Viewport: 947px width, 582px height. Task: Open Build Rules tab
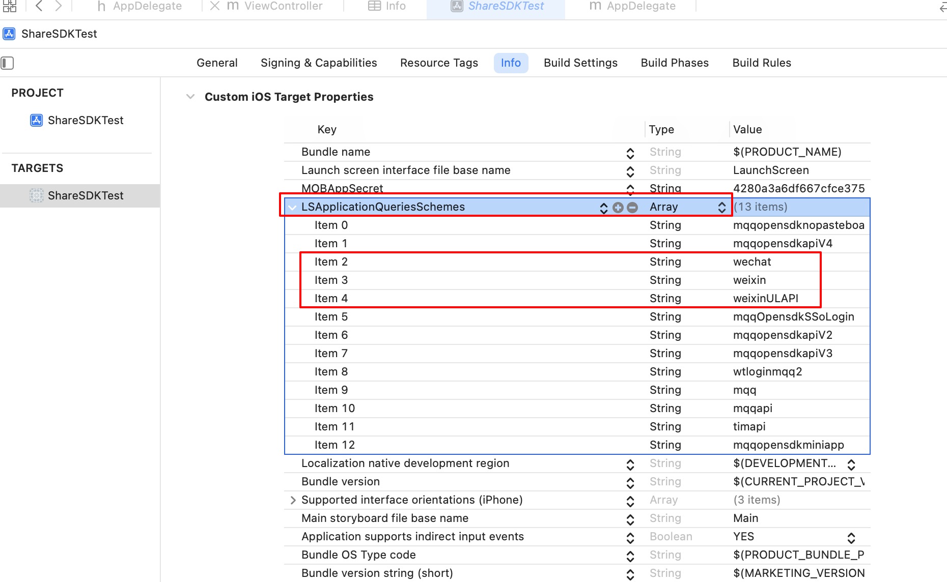(762, 63)
